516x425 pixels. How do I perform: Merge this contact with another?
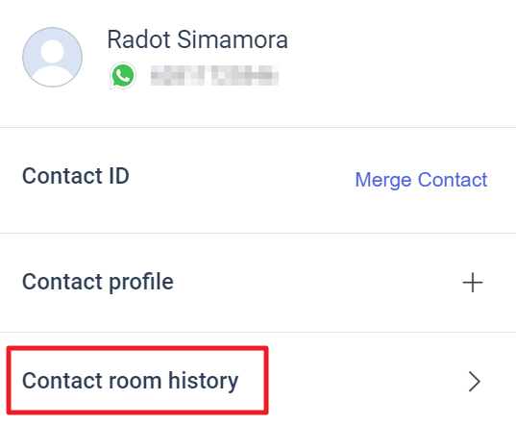pyautogui.click(x=421, y=180)
